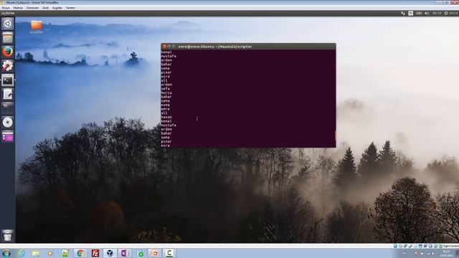Open the Trash in the launcher

pos(8,236)
